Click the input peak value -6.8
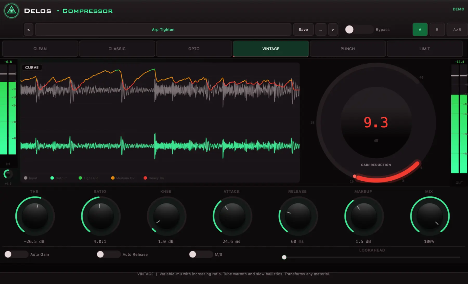The height and width of the screenshot is (284, 468). click(x=8, y=62)
